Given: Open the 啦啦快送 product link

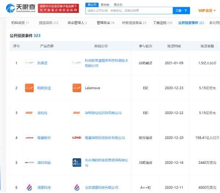Looking at the screenshot, I should [44, 88].
